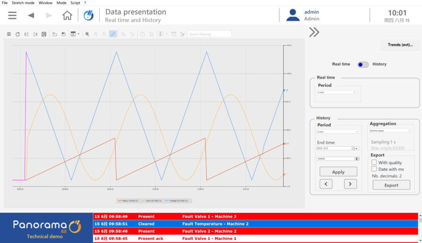Open the Script menu
Screen dimensions: 422x243
[75, 3]
